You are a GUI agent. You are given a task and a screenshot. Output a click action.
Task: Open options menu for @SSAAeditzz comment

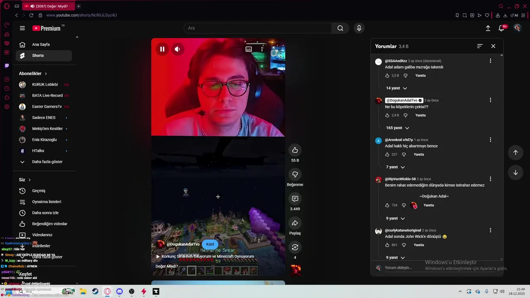coord(490,61)
